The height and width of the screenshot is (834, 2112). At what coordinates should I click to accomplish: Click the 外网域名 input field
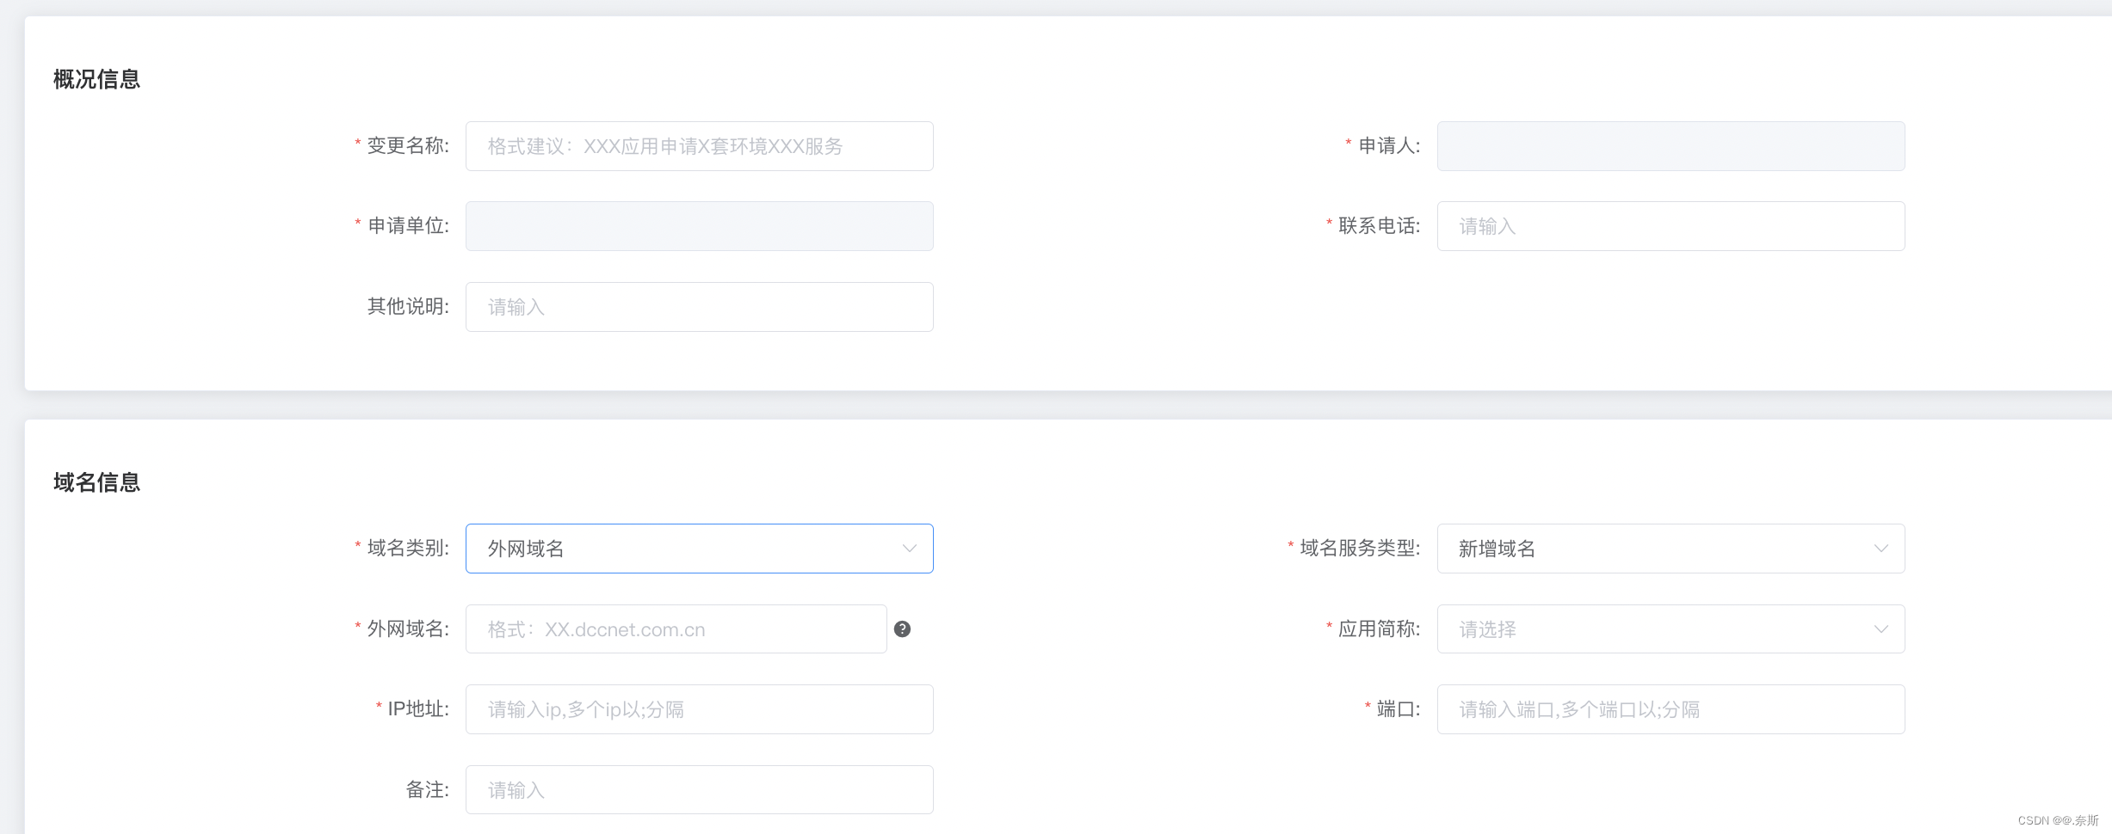tap(675, 629)
